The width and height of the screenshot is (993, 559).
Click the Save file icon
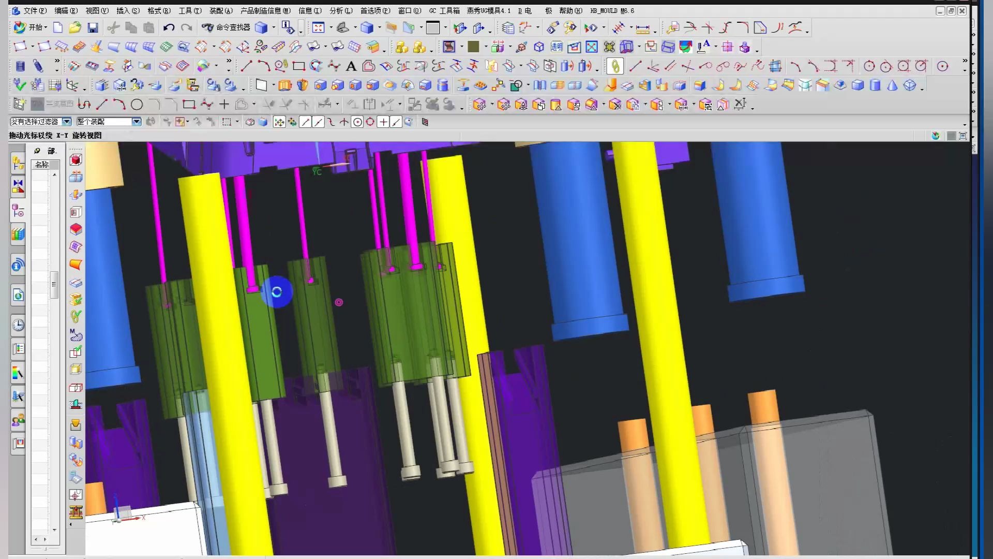click(93, 28)
